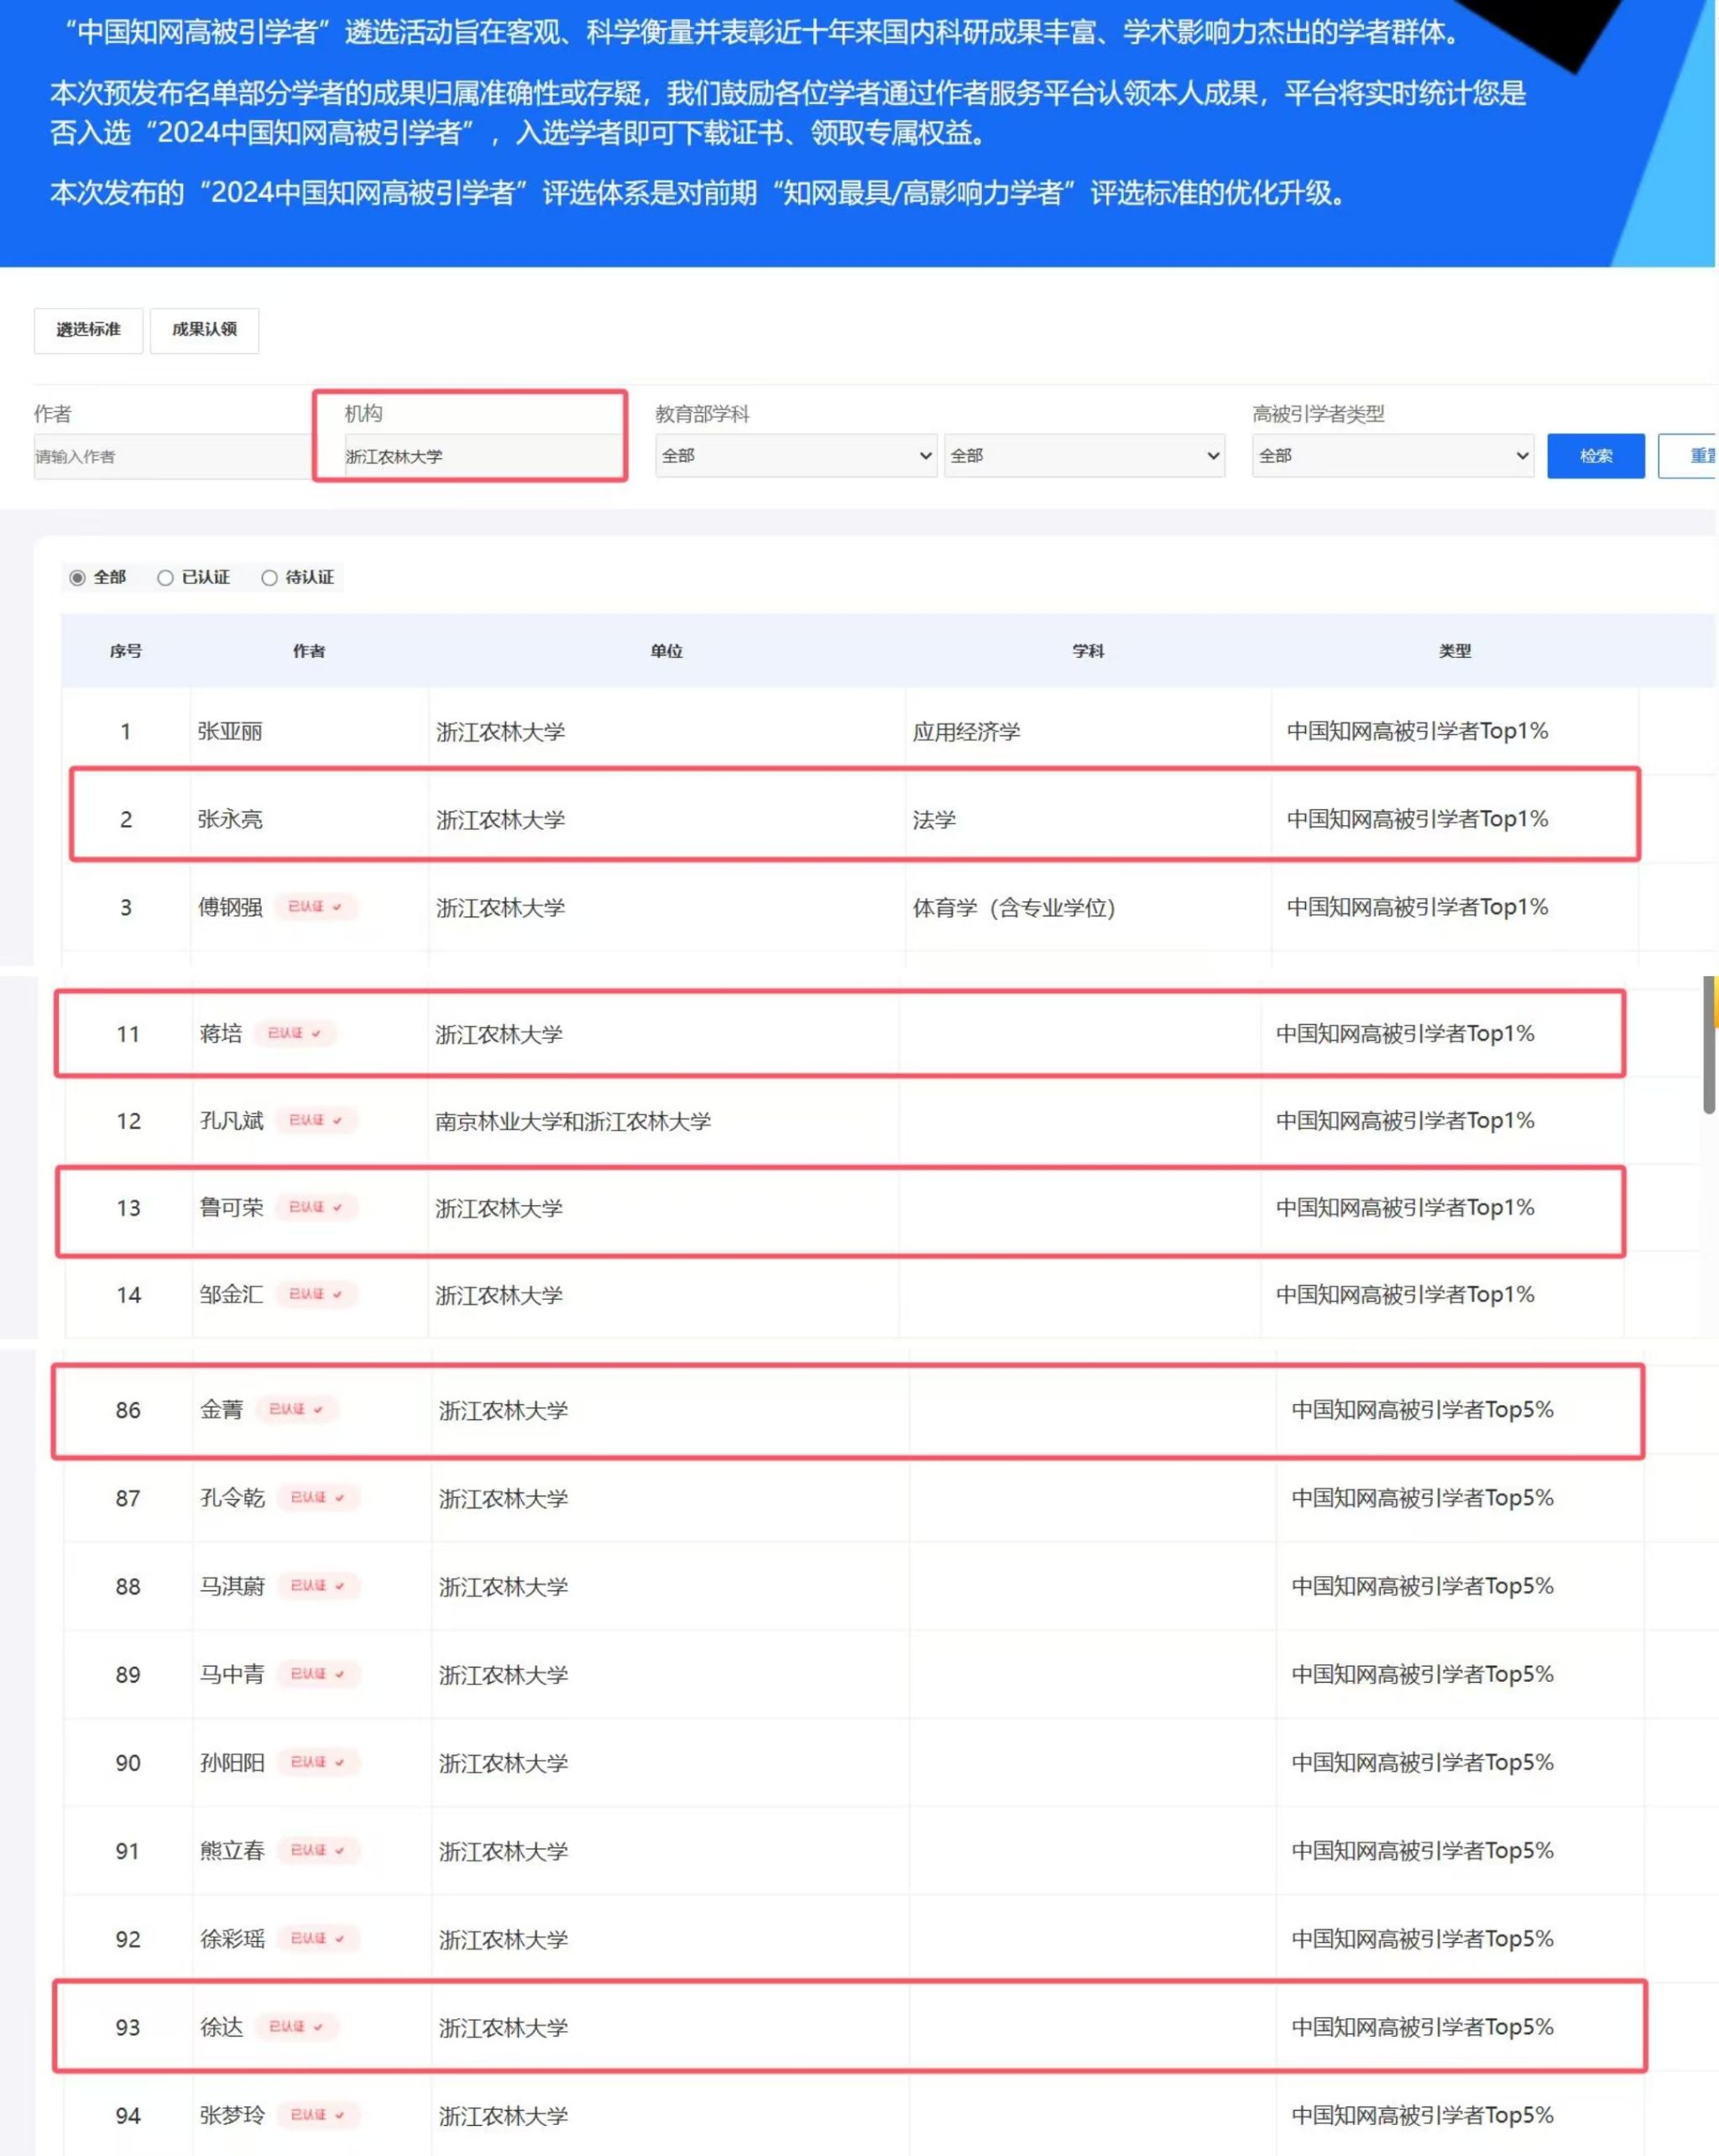Open the 成果认领 tab

[204, 330]
